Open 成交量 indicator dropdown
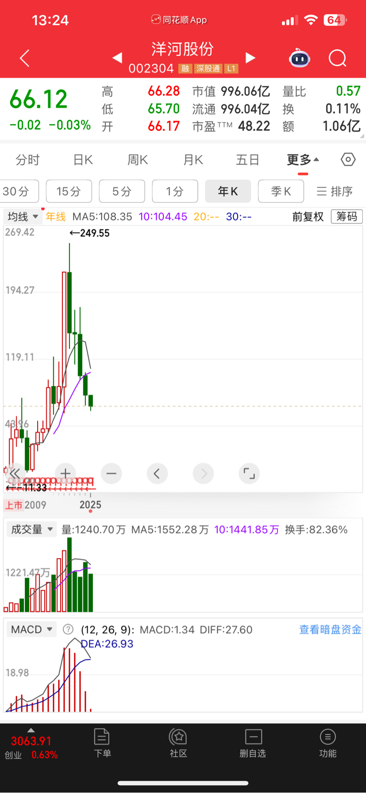Screen dimensions: 366x793 click(x=31, y=529)
